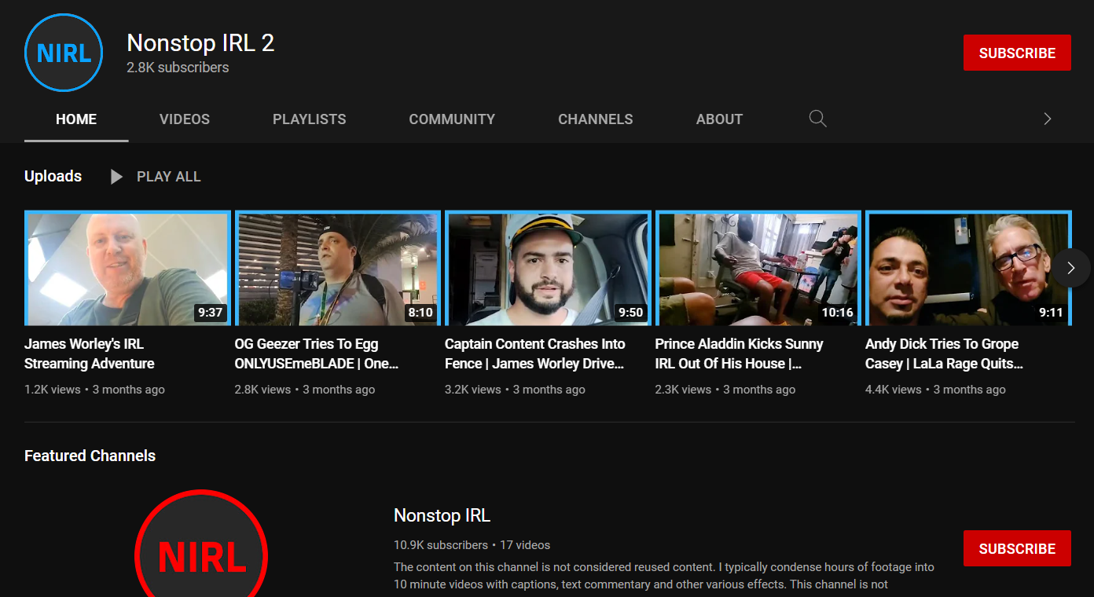
Task: Click the 8:10 duration badge
Action: point(420,312)
